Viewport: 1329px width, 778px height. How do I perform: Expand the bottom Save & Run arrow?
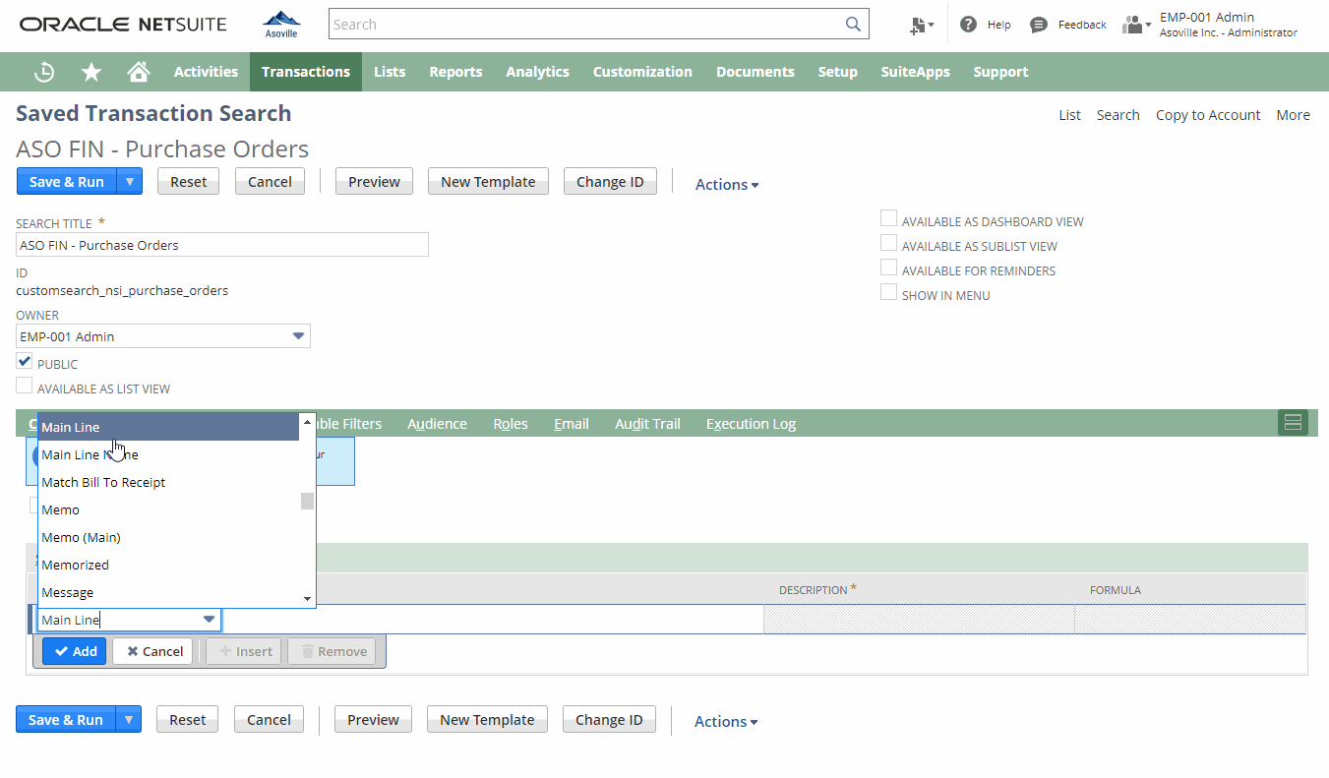tap(129, 719)
